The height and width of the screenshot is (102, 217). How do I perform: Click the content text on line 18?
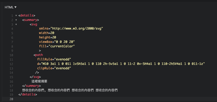tap(70, 90)
